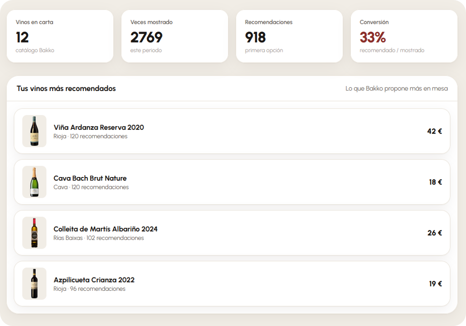Open the Cava Bach Brut Nature bottle thumbnail
Viewport: 466px width, 326px height.
(x=34, y=182)
